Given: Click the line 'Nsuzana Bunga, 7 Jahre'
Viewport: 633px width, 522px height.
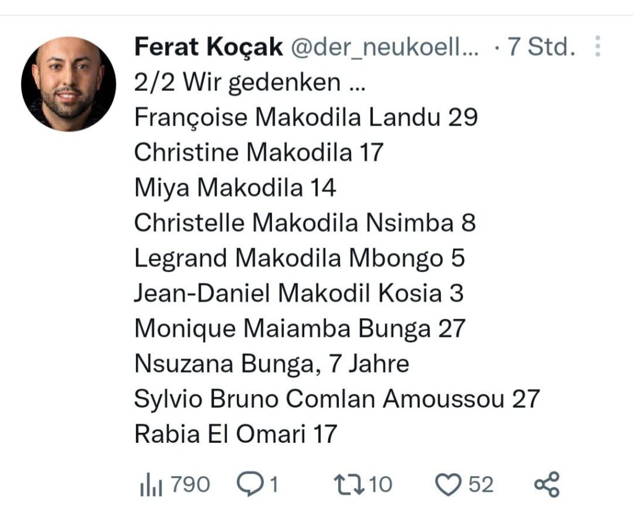Looking at the screenshot, I should [x=271, y=364].
